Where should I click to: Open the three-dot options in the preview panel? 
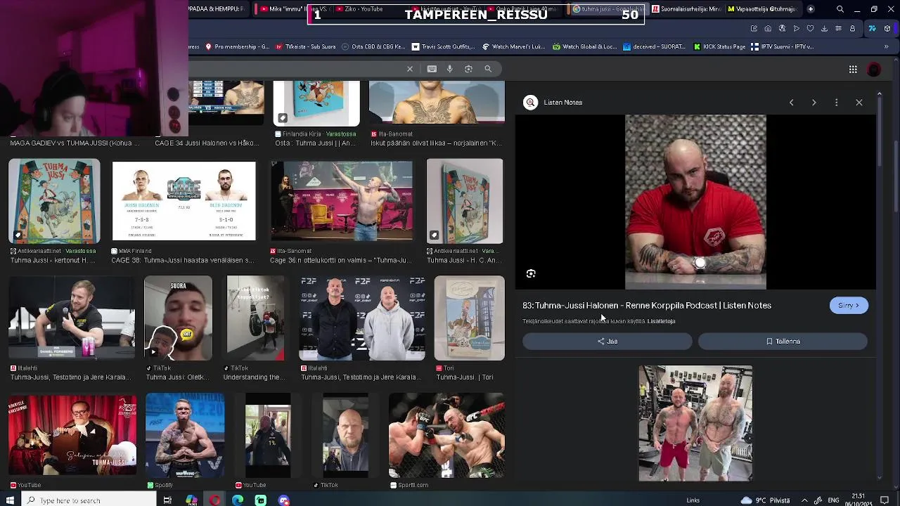click(836, 103)
